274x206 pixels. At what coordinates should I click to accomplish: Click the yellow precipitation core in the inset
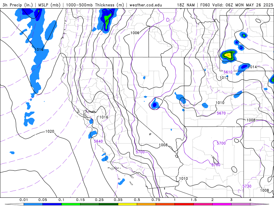(228, 55)
